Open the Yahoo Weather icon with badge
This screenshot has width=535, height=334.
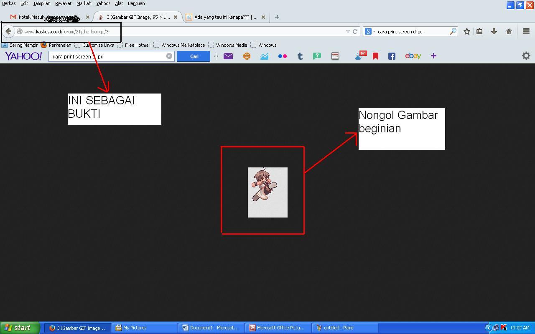(x=360, y=56)
